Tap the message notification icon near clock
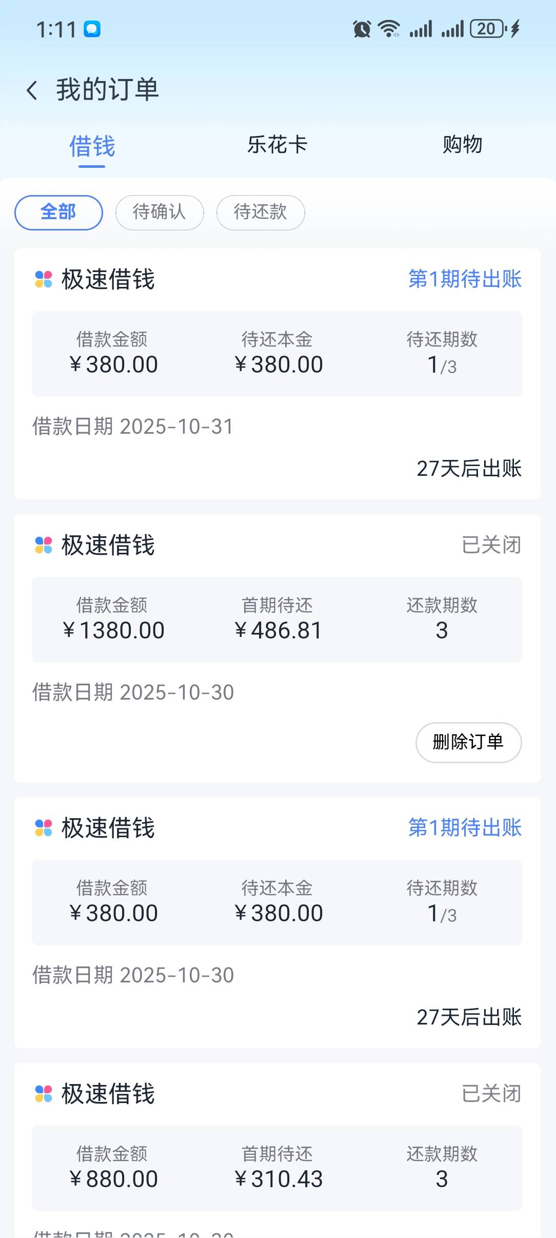This screenshot has height=1238, width=556. click(92, 29)
